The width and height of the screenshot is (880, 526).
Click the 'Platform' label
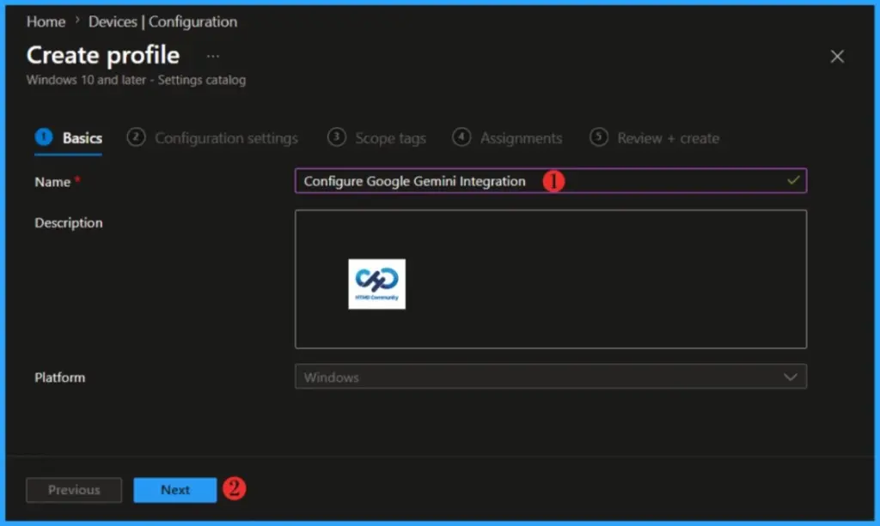[60, 378]
